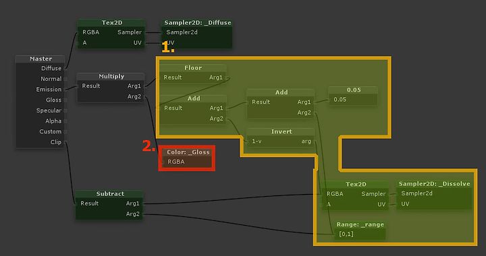The height and width of the screenshot is (256, 486).
Task: Select the 0.05 constant node header
Action: [x=353, y=90]
